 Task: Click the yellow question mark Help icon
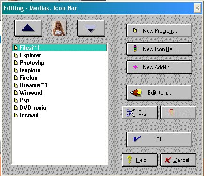coord(129,160)
